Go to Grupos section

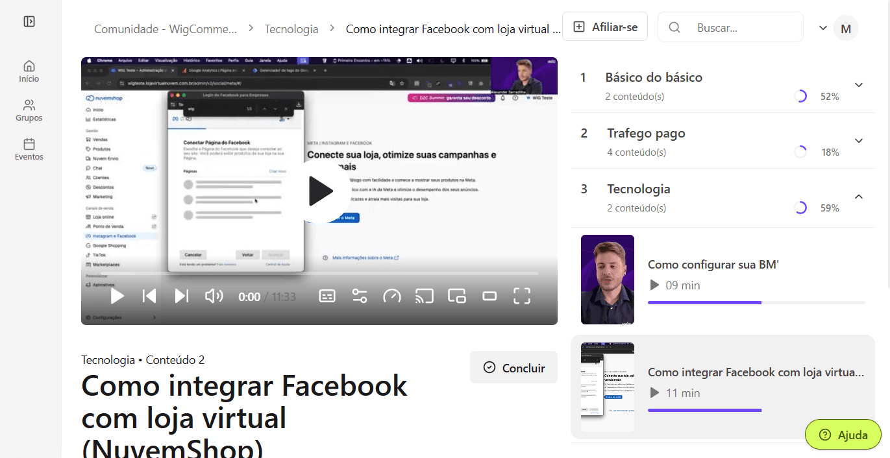(x=29, y=110)
